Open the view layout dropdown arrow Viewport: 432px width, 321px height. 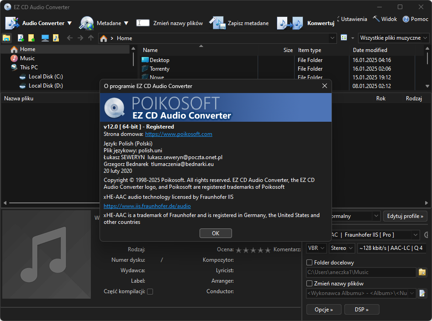coord(353,38)
